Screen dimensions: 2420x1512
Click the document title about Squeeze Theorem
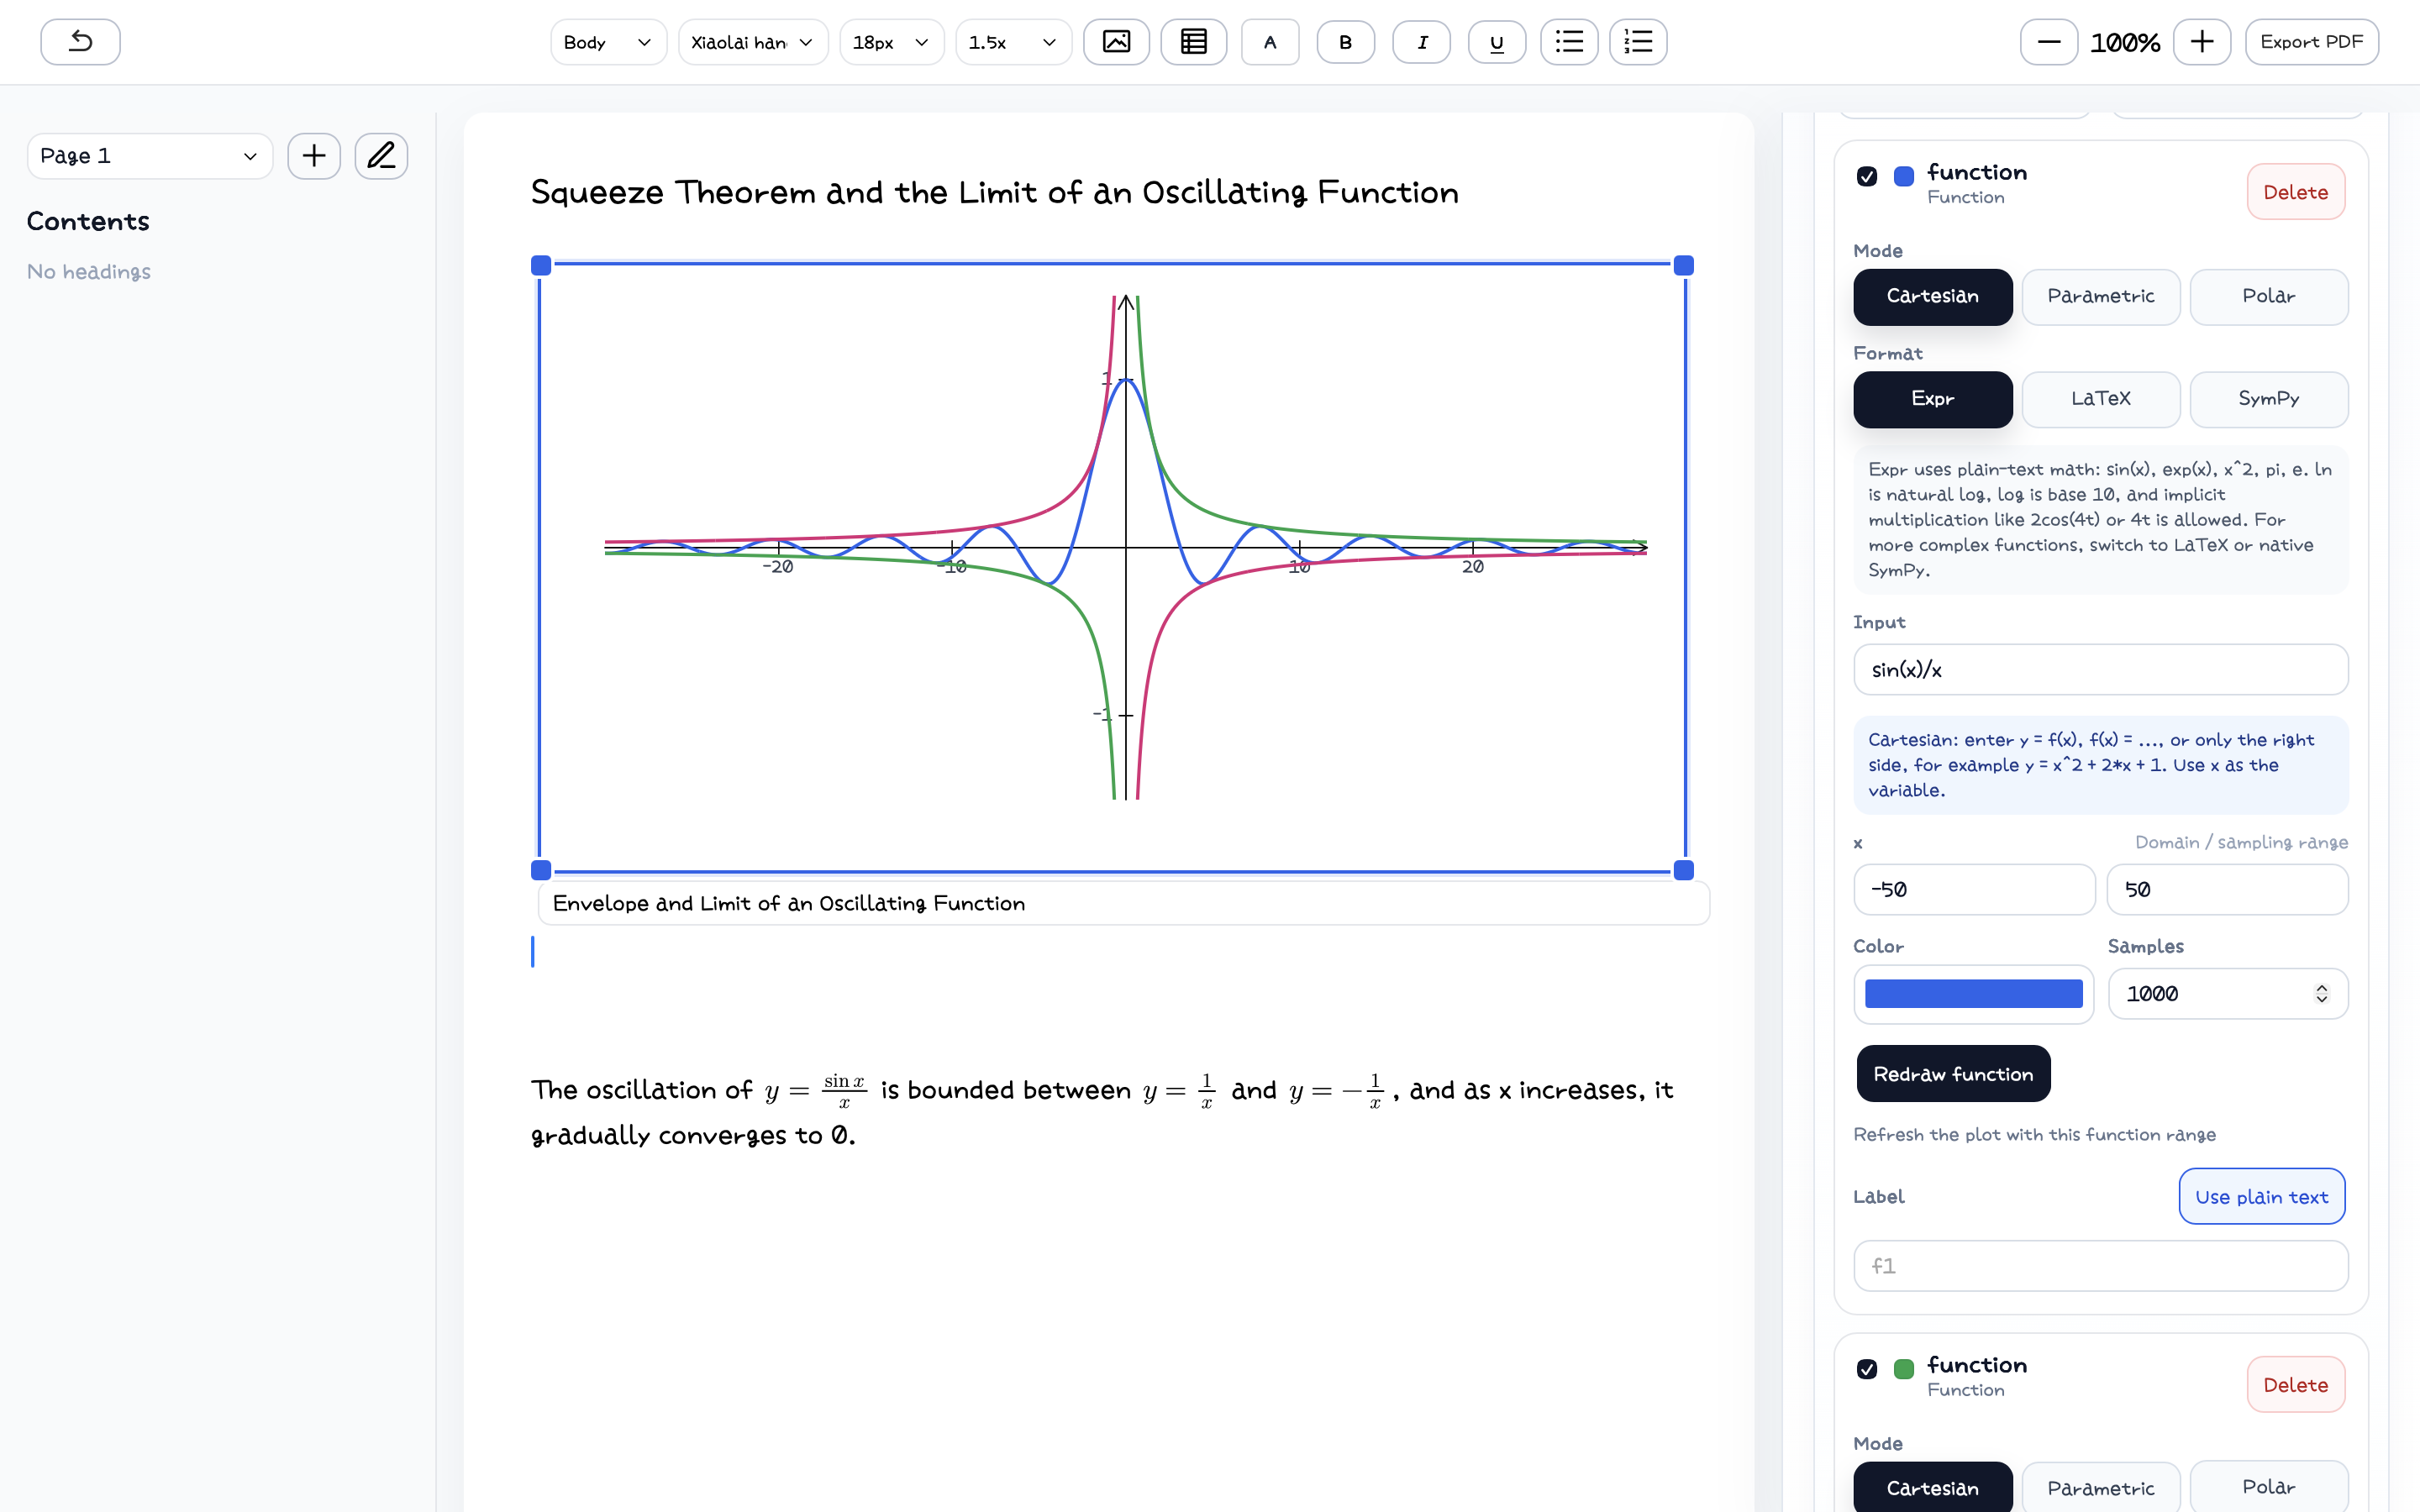coord(994,192)
